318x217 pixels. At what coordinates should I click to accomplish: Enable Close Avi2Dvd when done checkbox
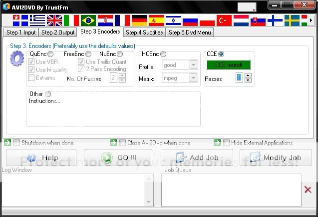point(122,142)
